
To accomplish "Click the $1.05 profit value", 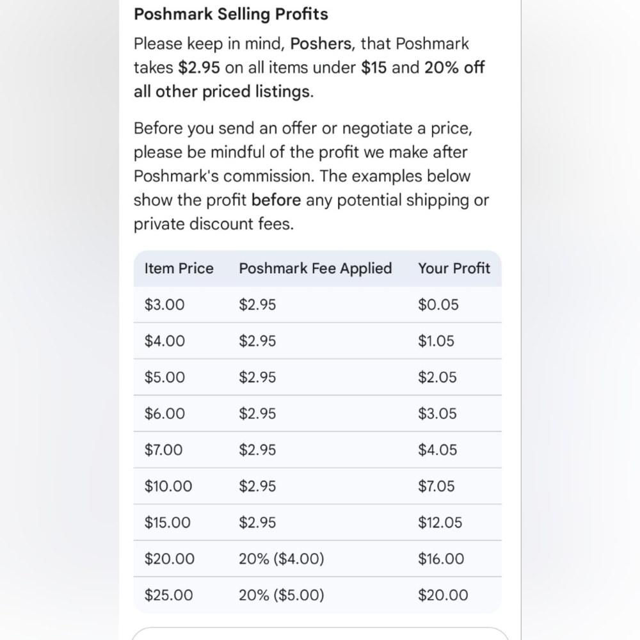I will (x=436, y=341).
